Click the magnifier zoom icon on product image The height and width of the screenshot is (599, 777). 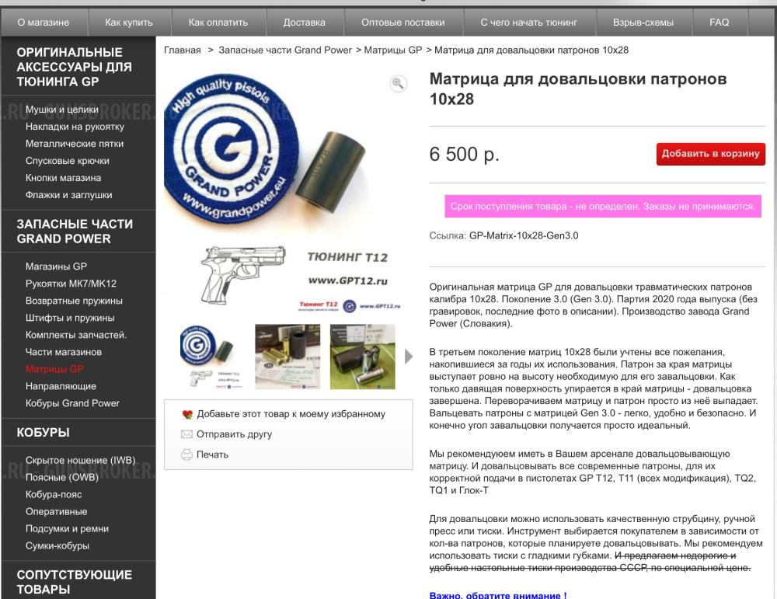click(x=398, y=83)
